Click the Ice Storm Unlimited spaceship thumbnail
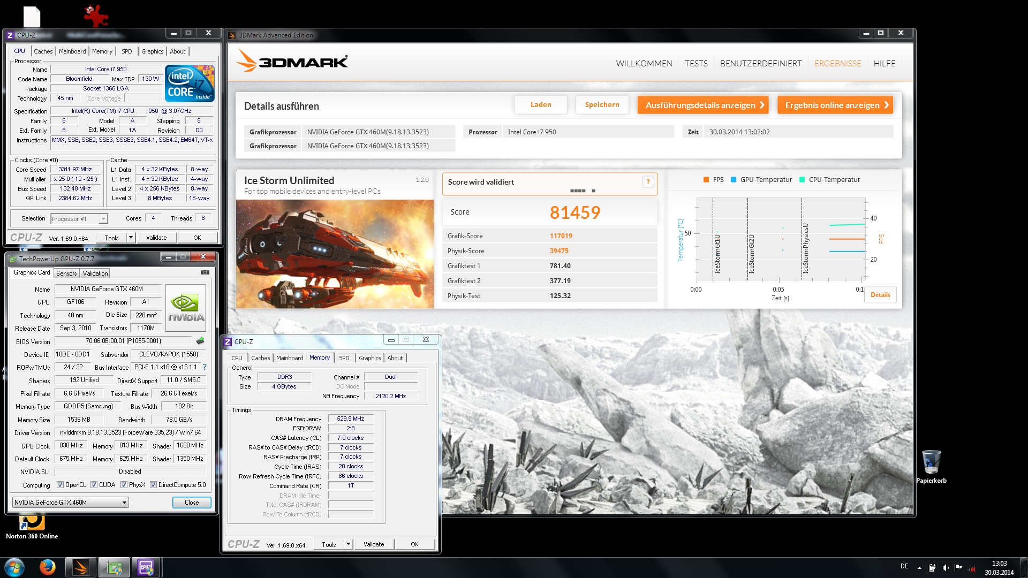The image size is (1028, 578). [335, 254]
